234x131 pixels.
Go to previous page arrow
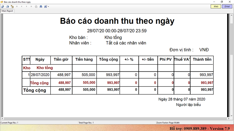(x=22, y=7)
